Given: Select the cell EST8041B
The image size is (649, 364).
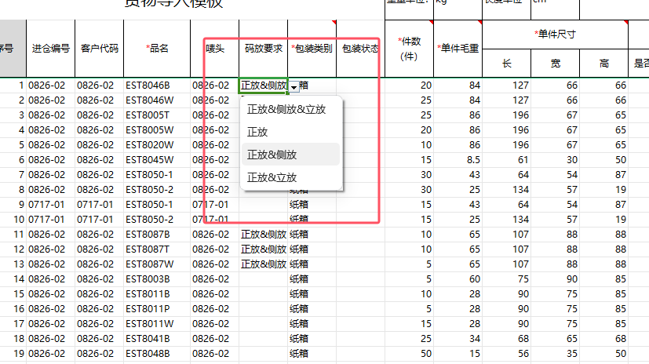Looking at the screenshot, I should [x=157, y=339].
